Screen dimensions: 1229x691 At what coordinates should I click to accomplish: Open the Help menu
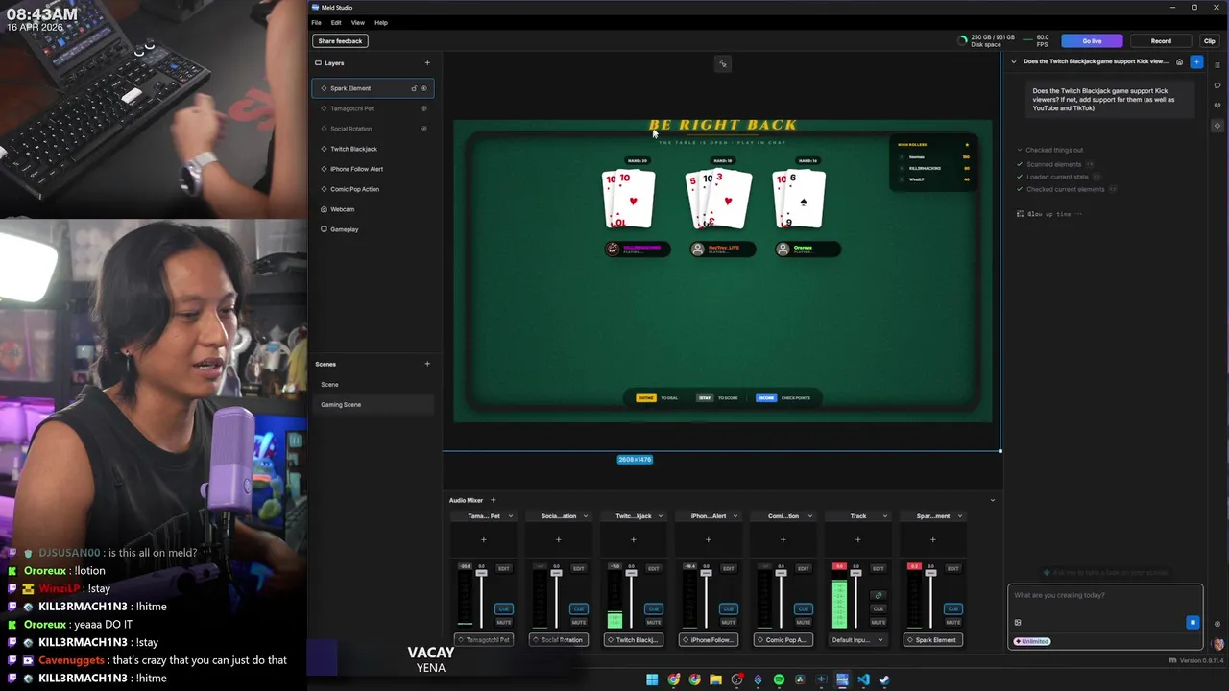click(x=381, y=22)
